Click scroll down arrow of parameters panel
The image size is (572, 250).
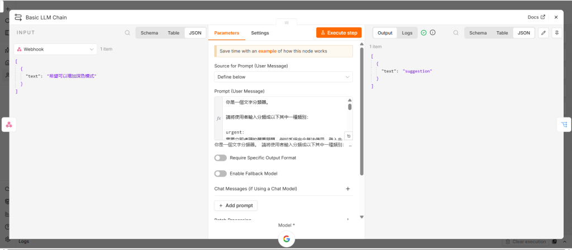(x=362, y=217)
